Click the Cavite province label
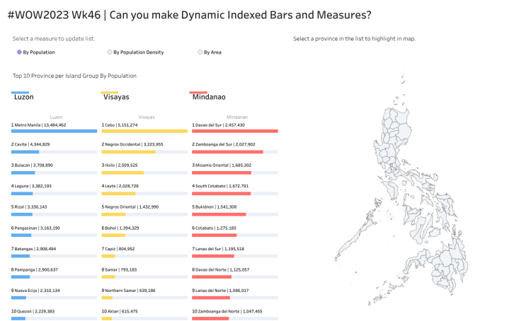 [32, 144]
